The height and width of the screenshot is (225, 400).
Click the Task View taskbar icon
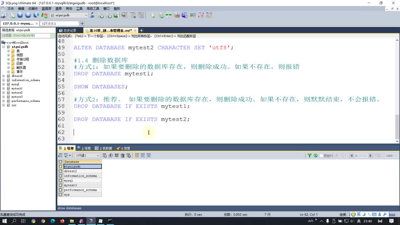pos(23,221)
